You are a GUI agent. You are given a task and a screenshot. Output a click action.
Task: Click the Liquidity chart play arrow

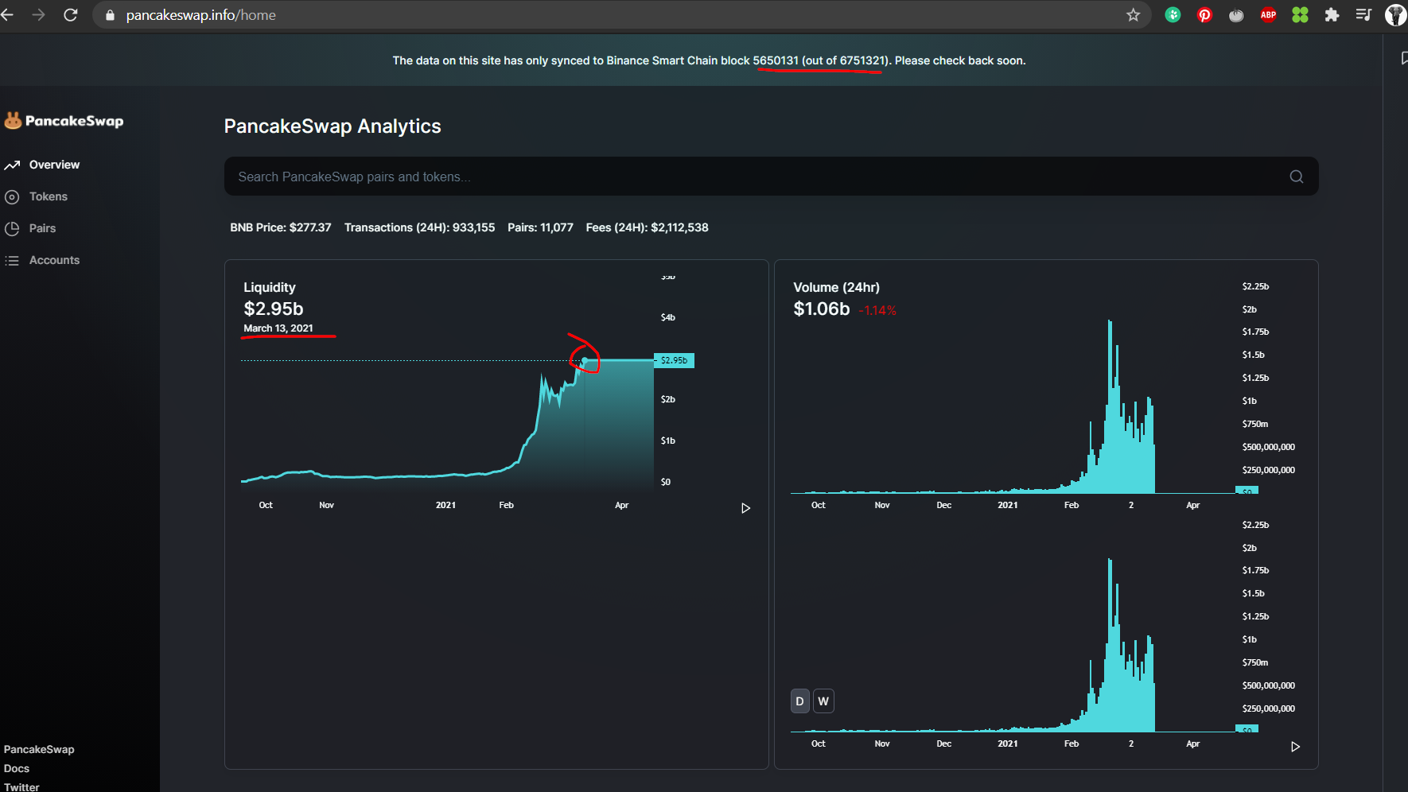pyautogui.click(x=745, y=508)
